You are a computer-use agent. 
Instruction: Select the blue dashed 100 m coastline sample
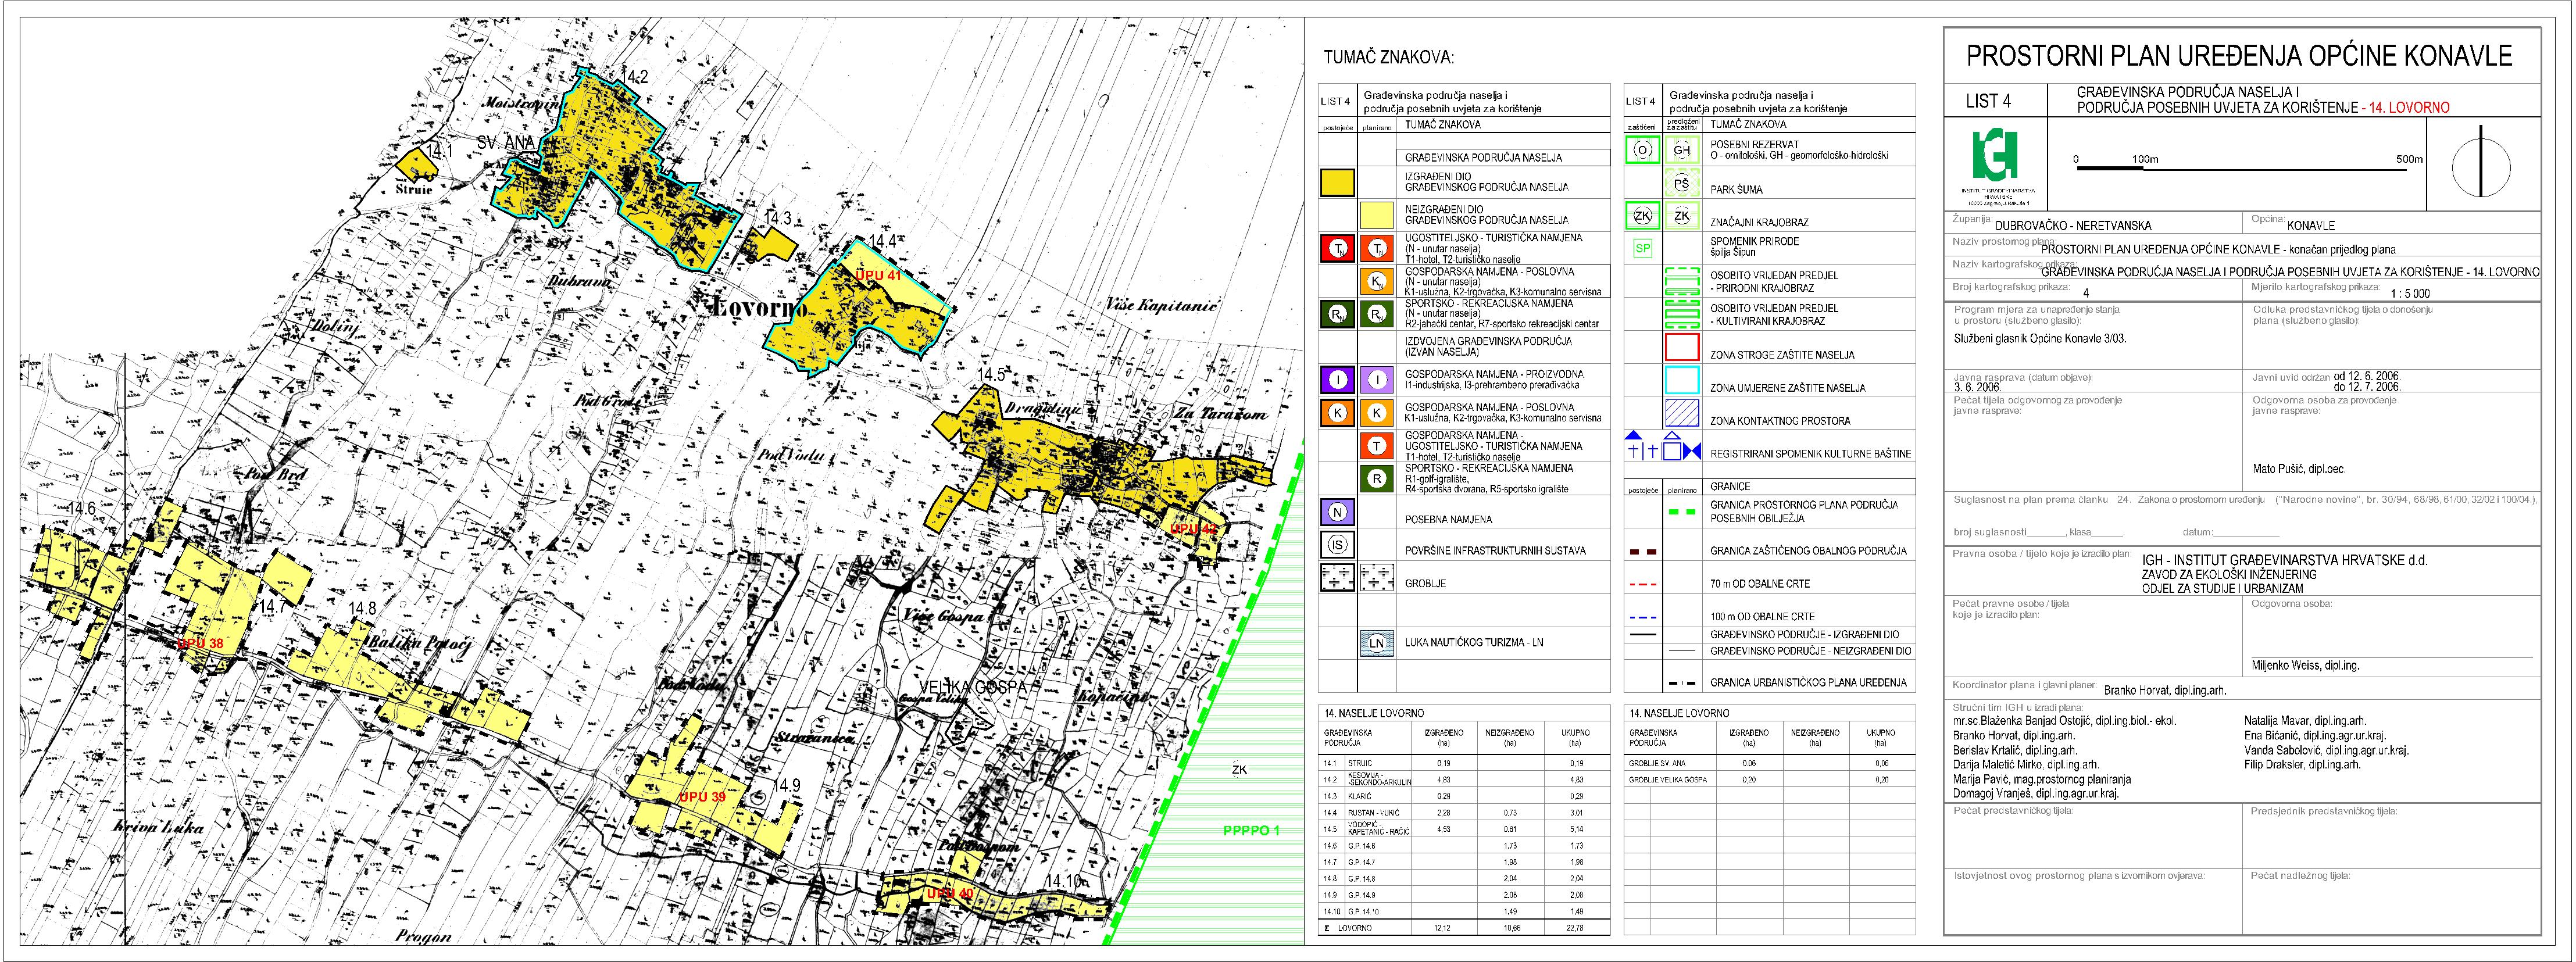pos(1644,617)
